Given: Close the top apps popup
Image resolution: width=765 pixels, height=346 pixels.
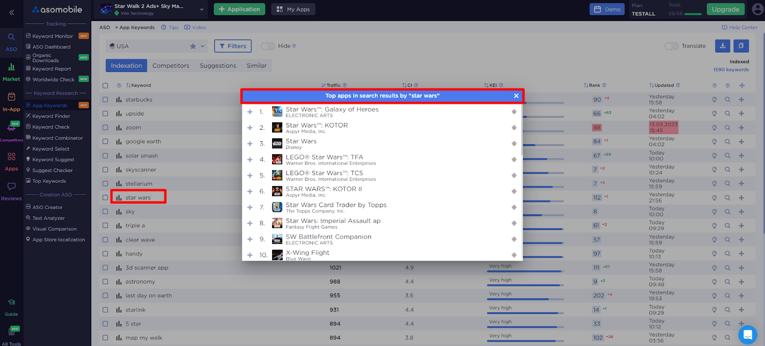Looking at the screenshot, I should coord(516,96).
